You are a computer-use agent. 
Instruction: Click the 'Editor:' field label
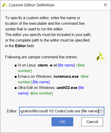pyautogui.click(x=12, y=111)
